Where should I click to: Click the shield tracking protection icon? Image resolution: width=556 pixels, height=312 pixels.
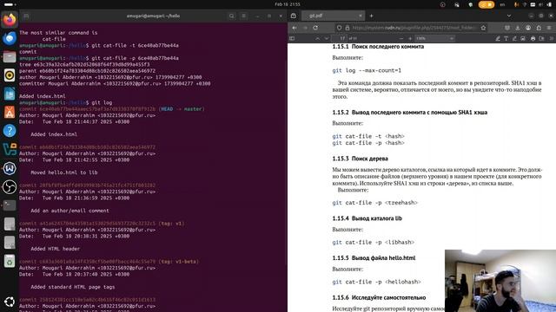[340, 28]
